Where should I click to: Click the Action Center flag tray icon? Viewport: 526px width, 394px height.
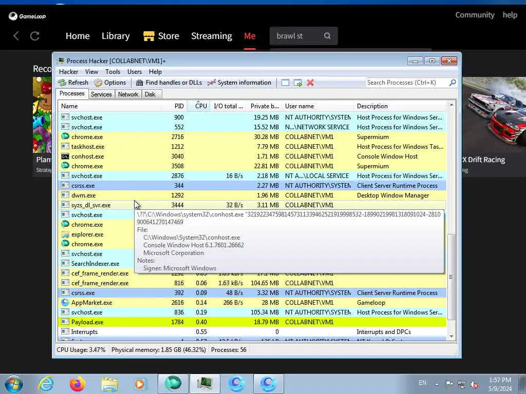[449, 384]
